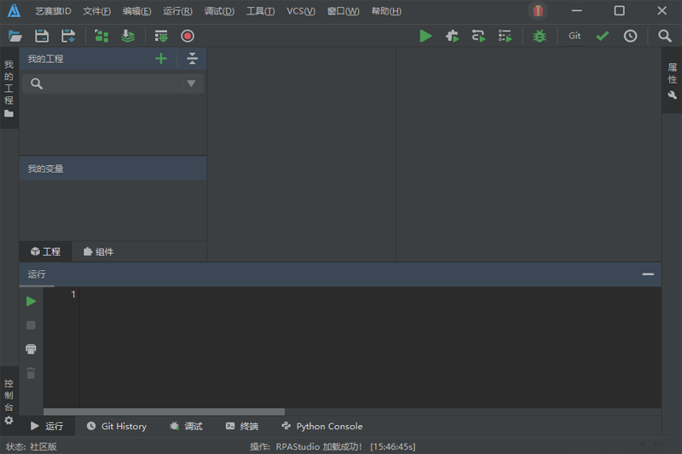Image resolution: width=682 pixels, height=454 pixels.
Task: Click the 运行 console panel header title
Action: coord(37,274)
